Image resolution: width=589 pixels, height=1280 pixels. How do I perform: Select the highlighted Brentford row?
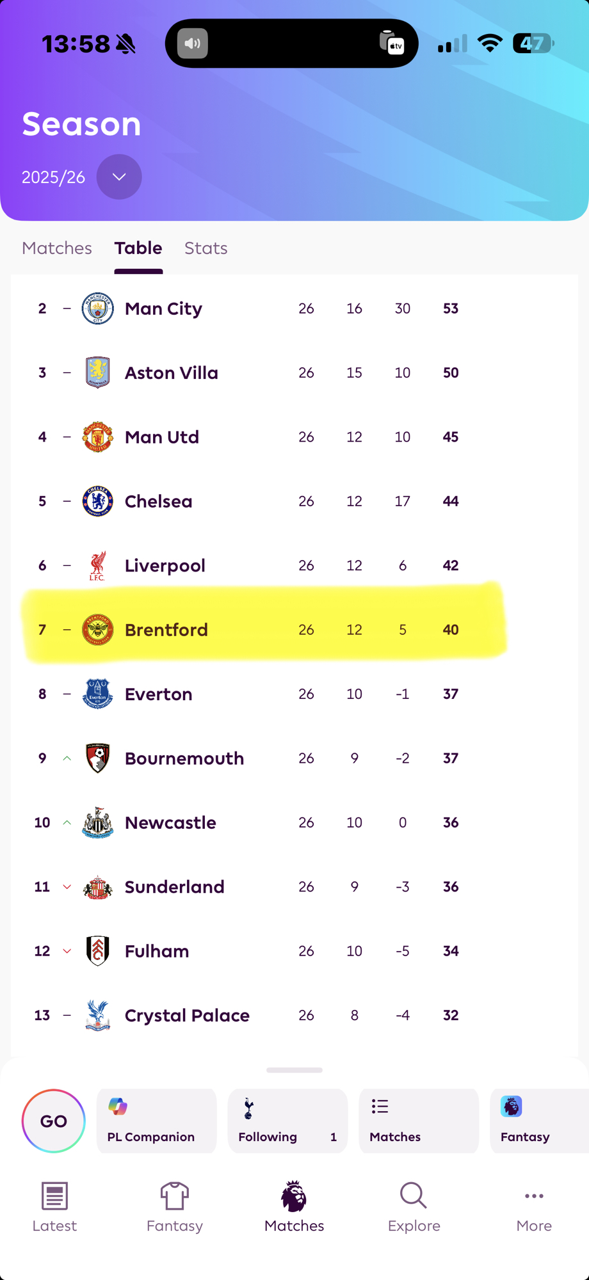[262, 630]
